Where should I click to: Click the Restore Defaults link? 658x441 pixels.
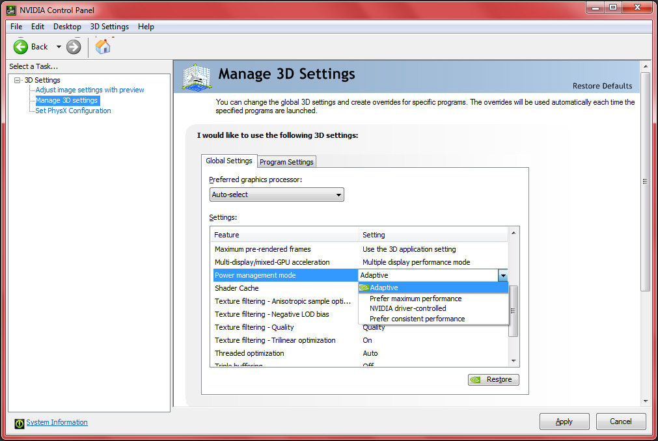click(x=602, y=86)
